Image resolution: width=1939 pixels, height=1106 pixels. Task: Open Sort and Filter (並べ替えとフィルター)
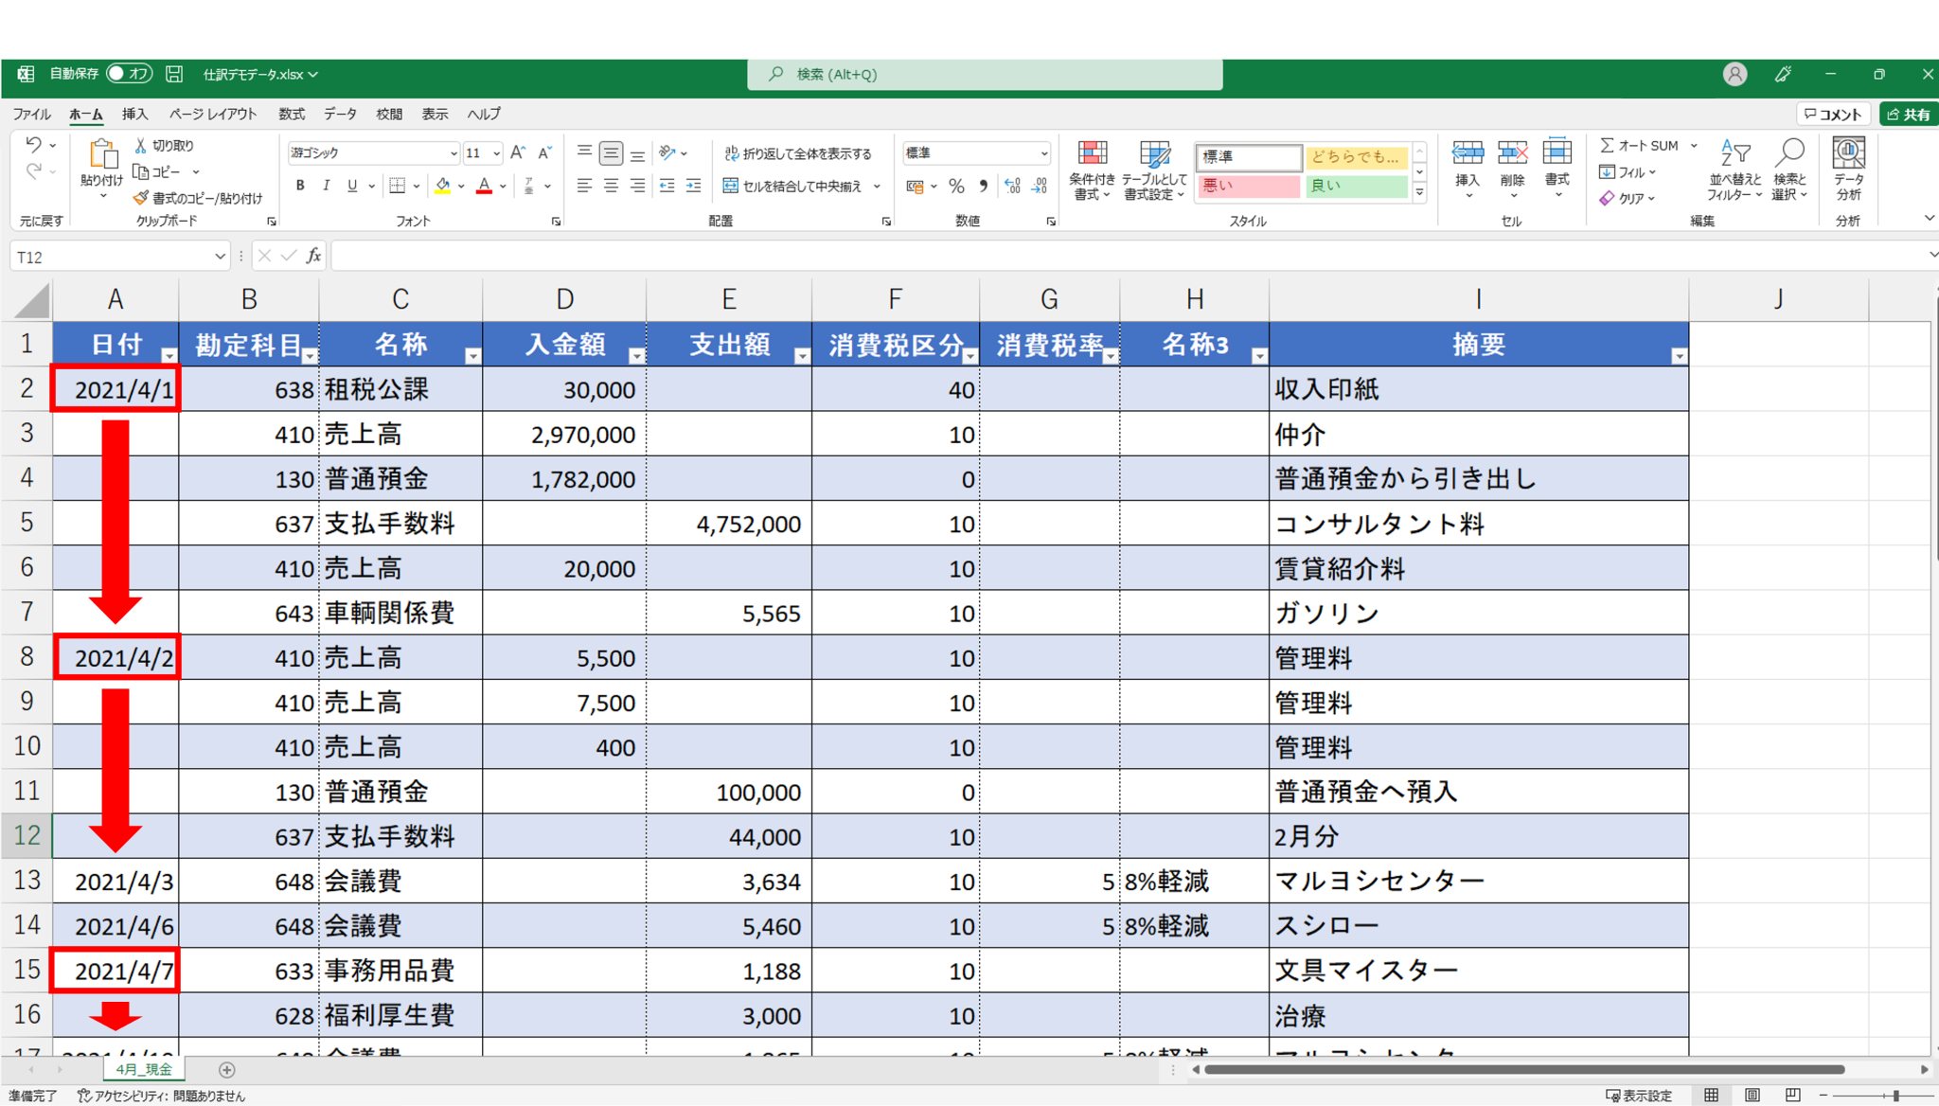click(1734, 169)
